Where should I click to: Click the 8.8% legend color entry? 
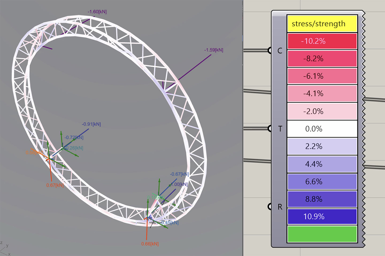(x=322, y=199)
